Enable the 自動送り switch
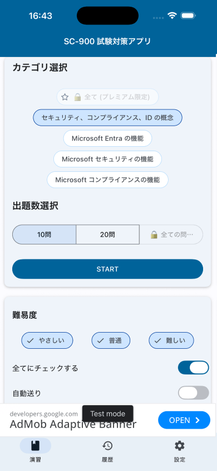The height and width of the screenshot is (471, 217). tap(194, 393)
